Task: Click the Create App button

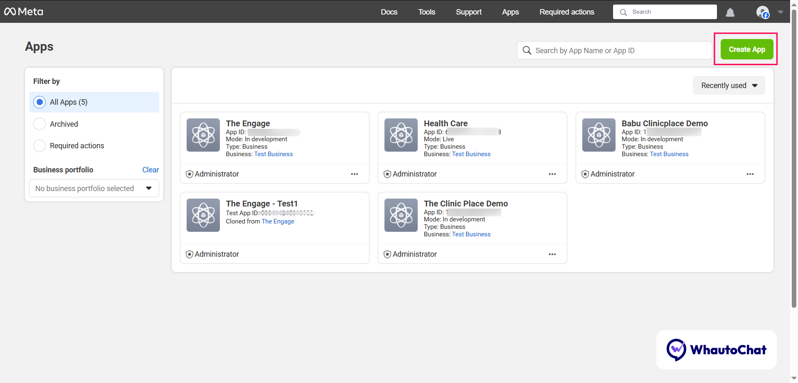Action: pos(746,49)
